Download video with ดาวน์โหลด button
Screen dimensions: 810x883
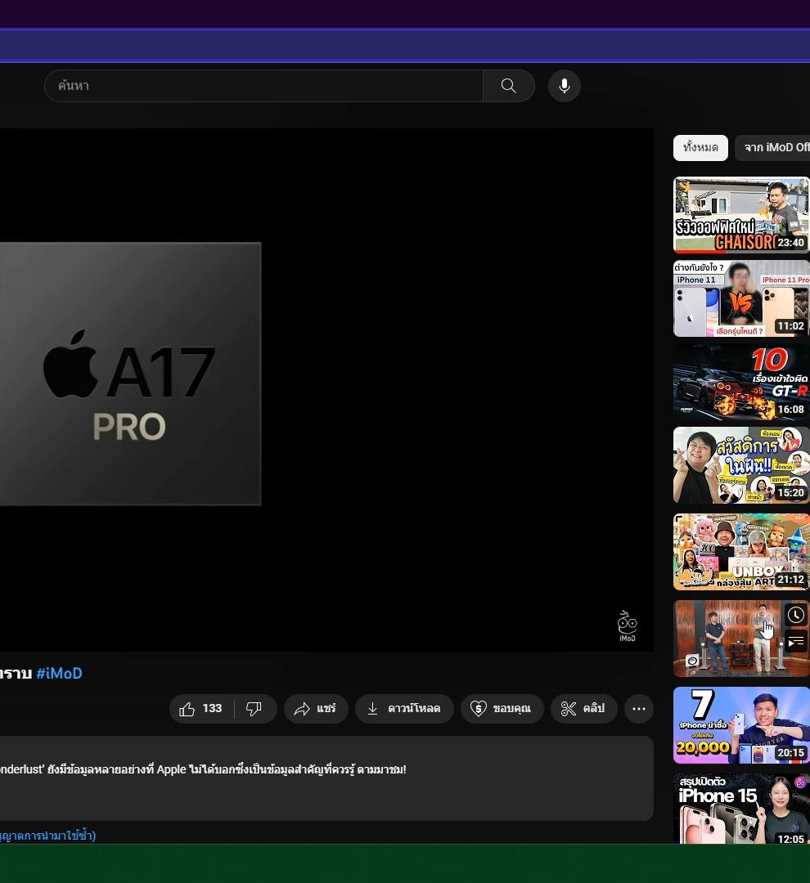pos(404,708)
